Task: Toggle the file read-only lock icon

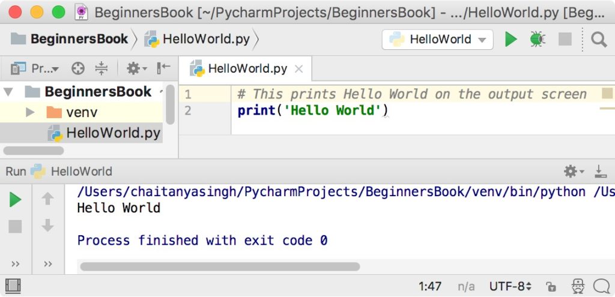Action: [x=551, y=287]
